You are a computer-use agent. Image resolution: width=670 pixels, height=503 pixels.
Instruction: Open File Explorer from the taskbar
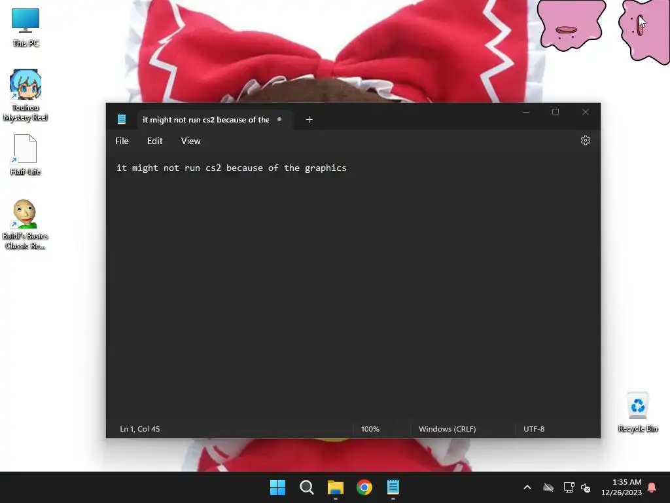(336, 487)
